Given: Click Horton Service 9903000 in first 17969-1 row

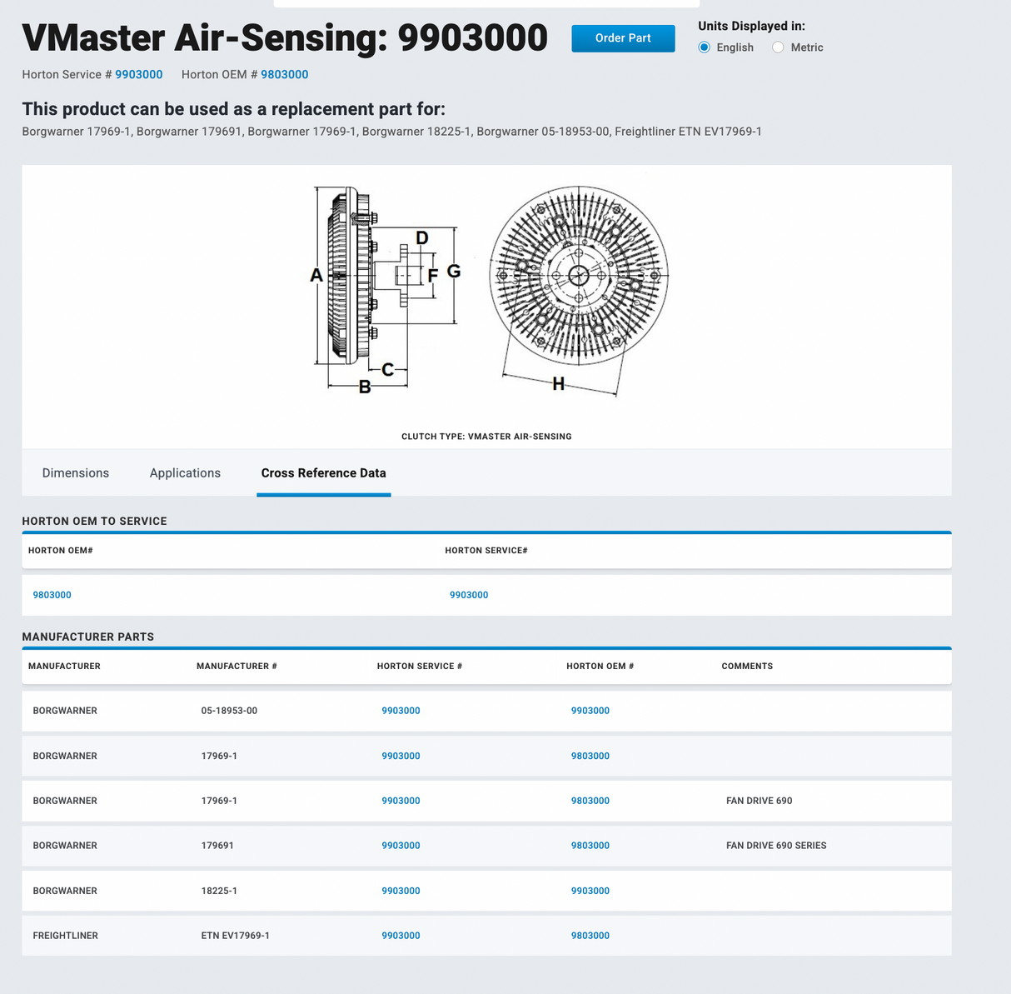Looking at the screenshot, I should 401,756.
